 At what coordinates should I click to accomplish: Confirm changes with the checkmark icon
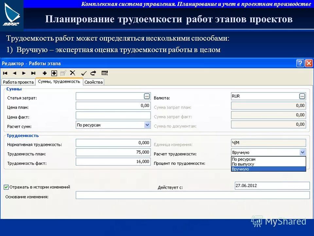pos(84,72)
